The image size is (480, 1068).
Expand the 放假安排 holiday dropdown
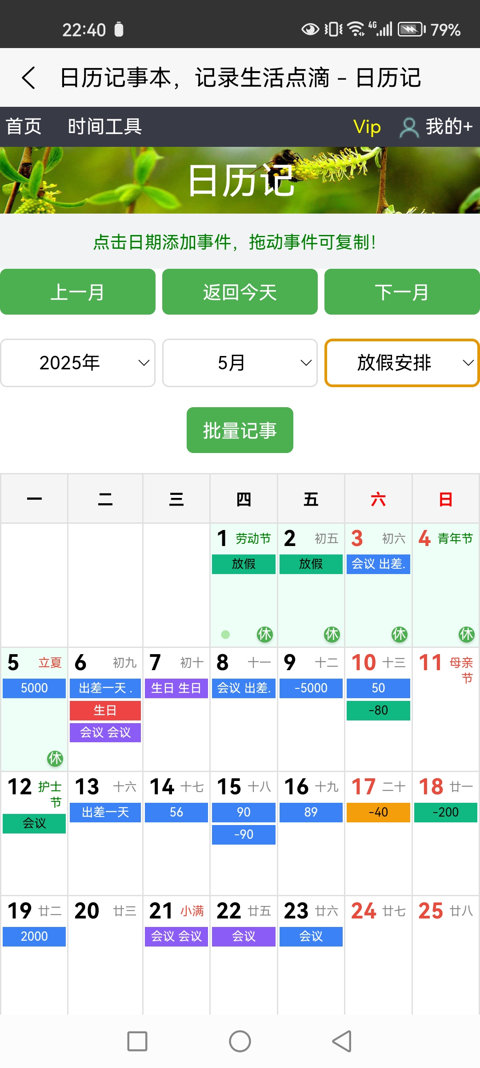[402, 363]
